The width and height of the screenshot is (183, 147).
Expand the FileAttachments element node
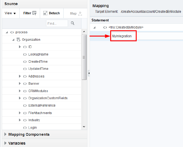[x=20, y=113]
